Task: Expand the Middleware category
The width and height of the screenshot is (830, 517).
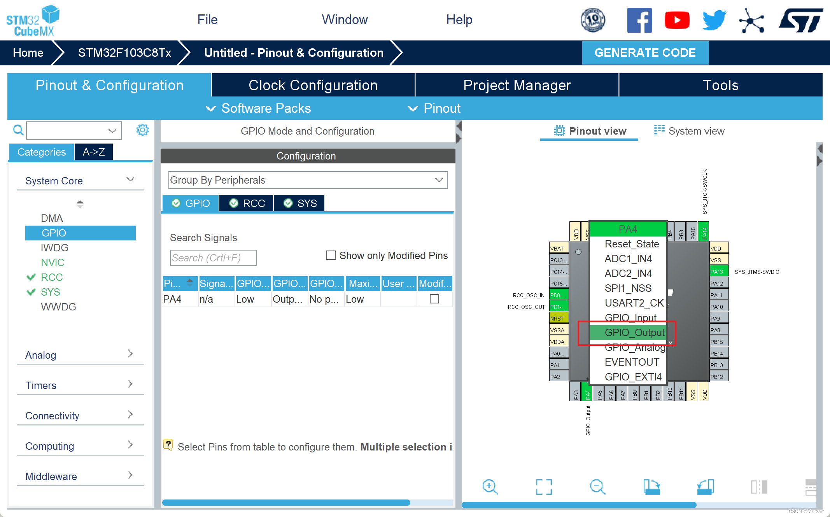Action: tap(80, 476)
